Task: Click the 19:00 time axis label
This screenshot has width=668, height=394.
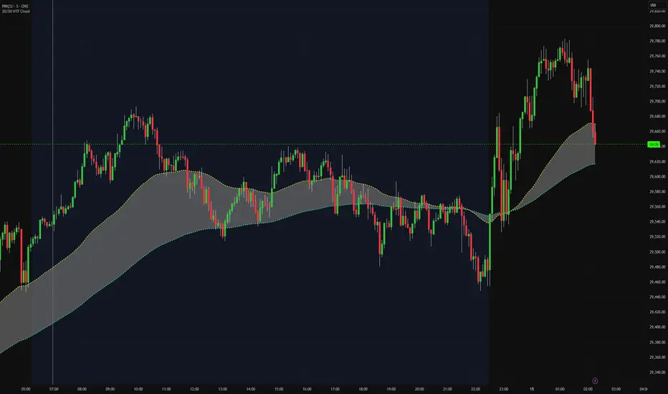Action: pyautogui.click(x=391, y=389)
